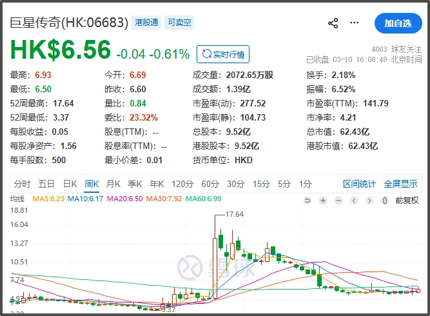The width and height of the screenshot is (430, 316).
Task: Click the 可卖空 tag
Action: [179, 23]
